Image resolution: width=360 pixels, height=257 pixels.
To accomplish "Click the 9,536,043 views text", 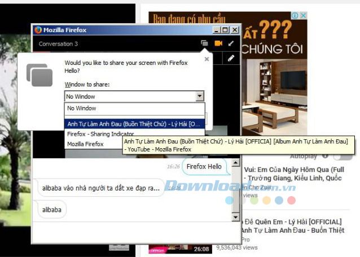I will 237,247.
